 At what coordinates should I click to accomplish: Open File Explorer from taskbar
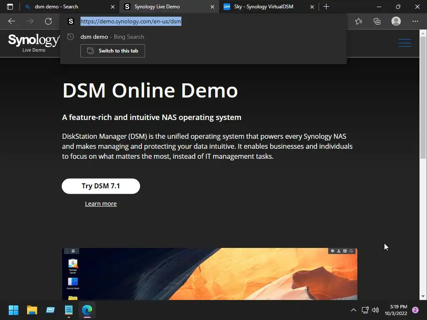32,310
